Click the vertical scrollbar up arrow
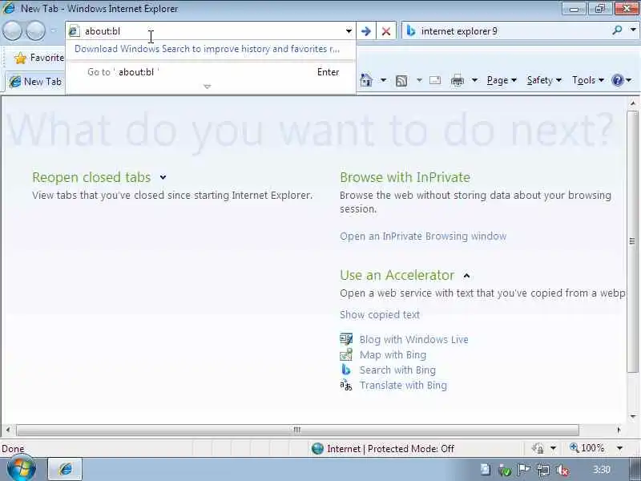This screenshot has width=641, height=481. (x=633, y=103)
